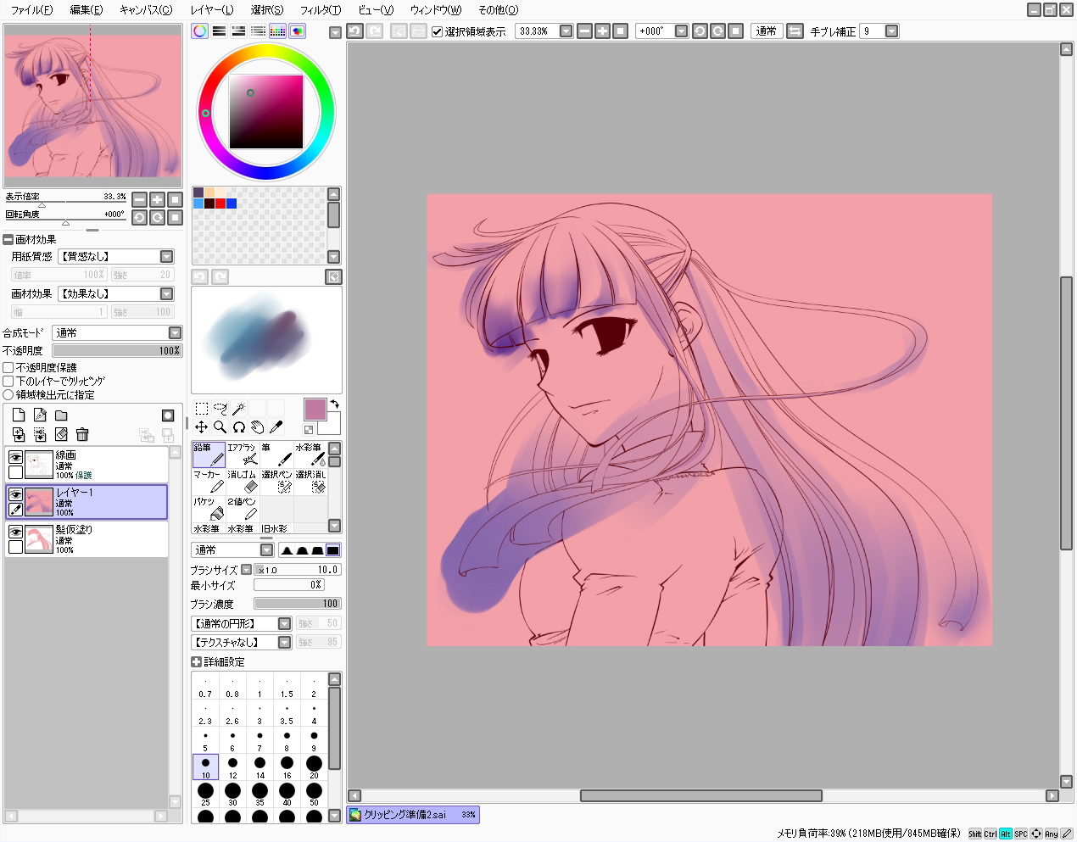
Task: Open the 手ブレ補正 stabilizer dropdown
Action: [891, 31]
